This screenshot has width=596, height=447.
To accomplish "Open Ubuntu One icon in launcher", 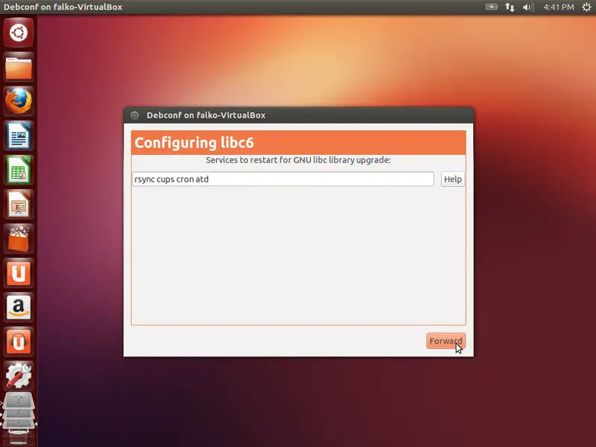I will pos(19,273).
